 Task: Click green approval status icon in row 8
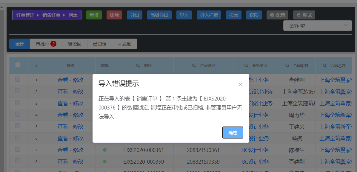[105, 162]
